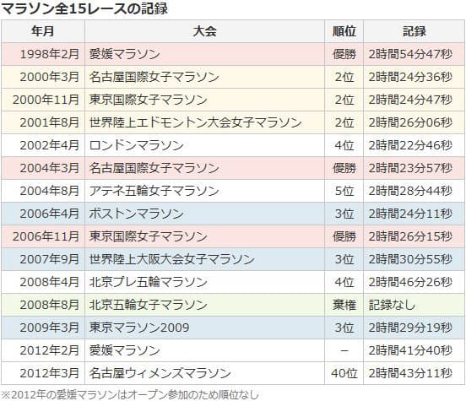Click record 2時間23分57秒

point(410,168)
